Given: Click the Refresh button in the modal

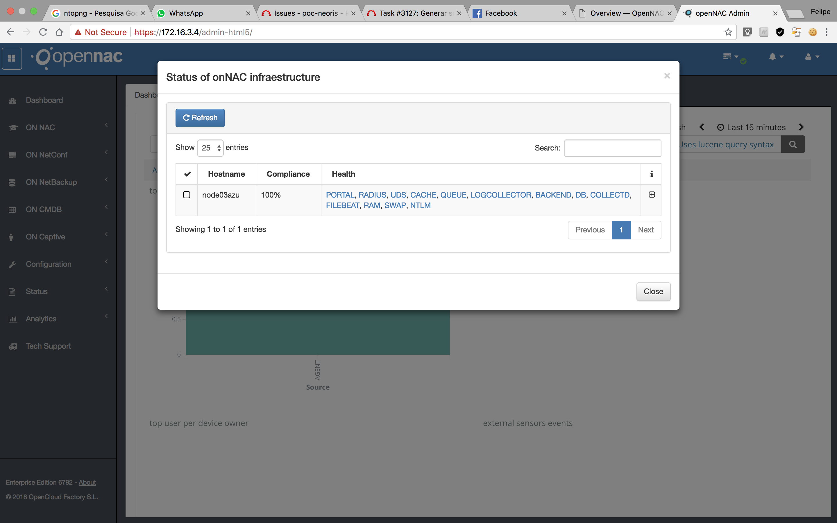Looking at the screenshot, I should click(200, 118).
